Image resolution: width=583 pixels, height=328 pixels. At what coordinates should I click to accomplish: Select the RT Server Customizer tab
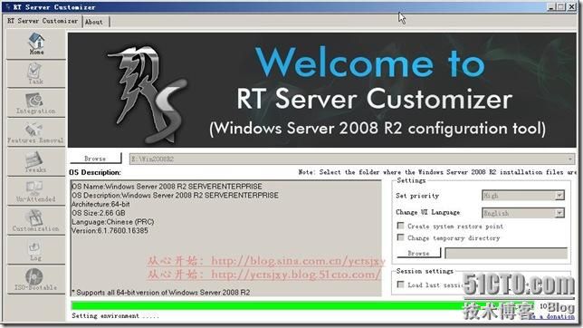(x=43, y=21)
